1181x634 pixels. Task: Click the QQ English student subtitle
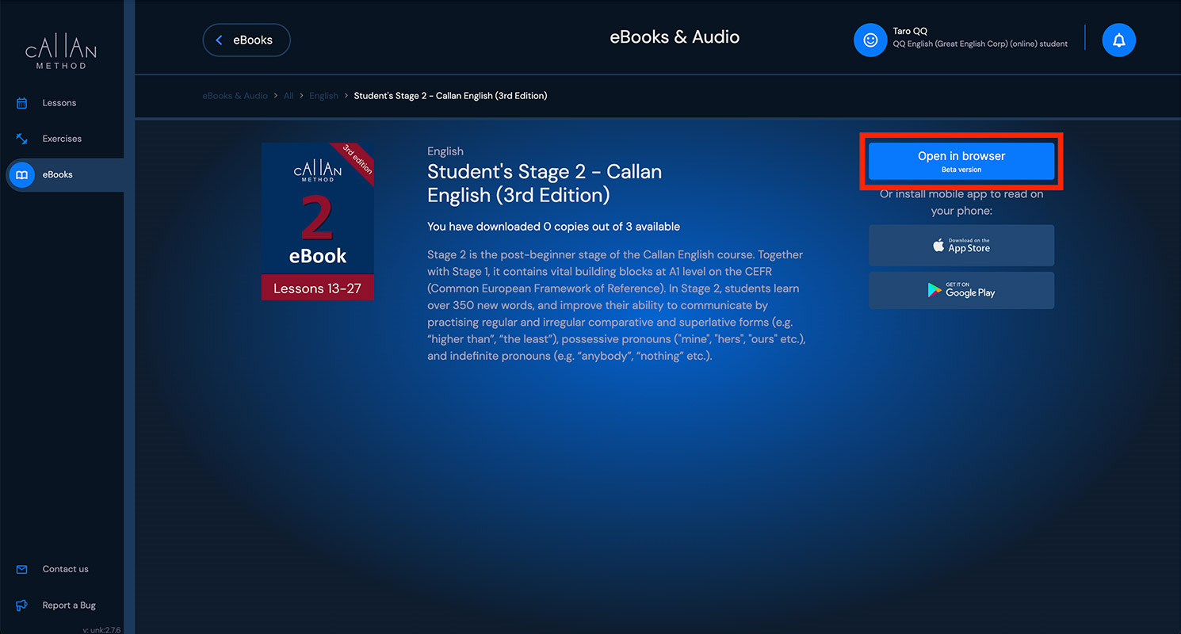[x=980, y=44]
